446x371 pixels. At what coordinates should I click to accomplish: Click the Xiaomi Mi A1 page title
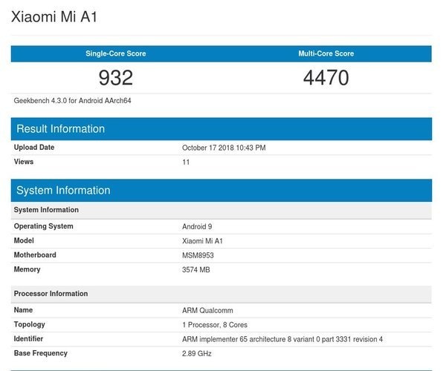[54, 17]
